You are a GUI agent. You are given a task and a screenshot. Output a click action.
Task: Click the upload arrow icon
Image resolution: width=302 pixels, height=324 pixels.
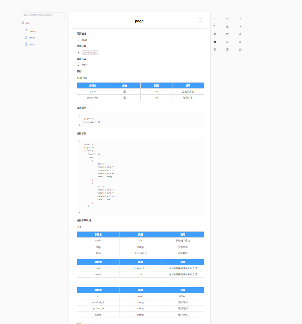[x=240, y=42]
